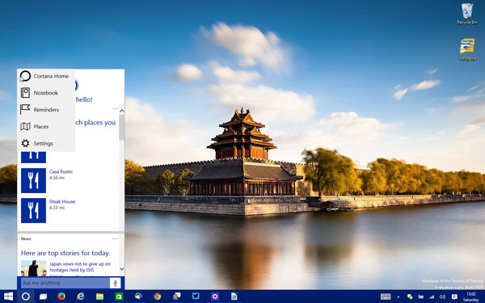Open the taskbar icon left of Twitter
The image size is (485, 303).
[176, 297]
